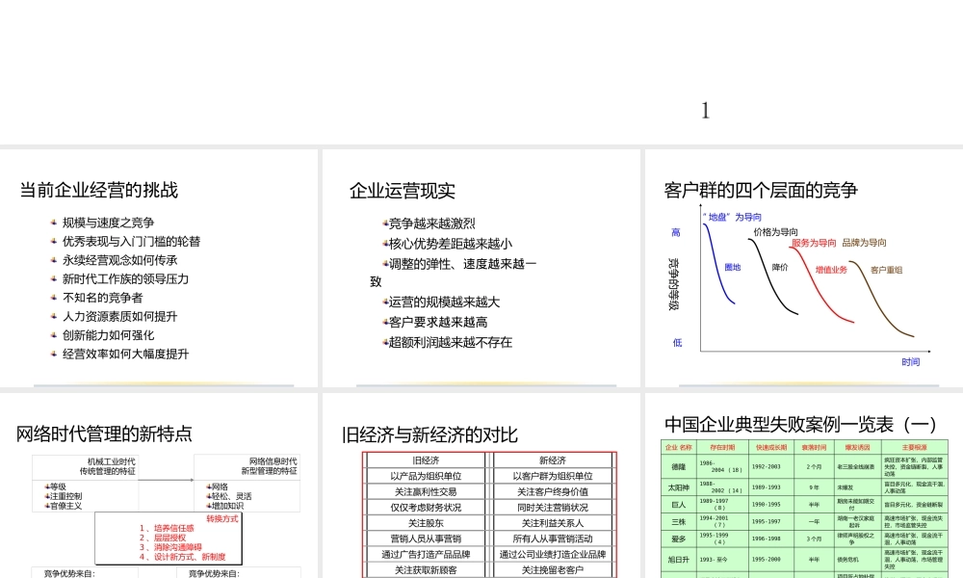Click the cell 关注赢利性交易

[x=426, y=492]
